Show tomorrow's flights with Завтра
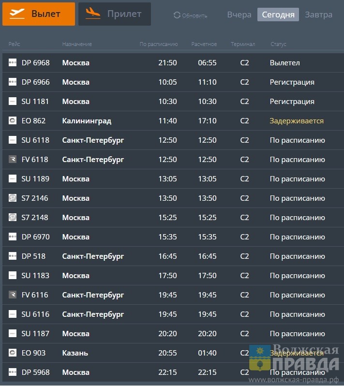344x386 pixels. point(318,15)
